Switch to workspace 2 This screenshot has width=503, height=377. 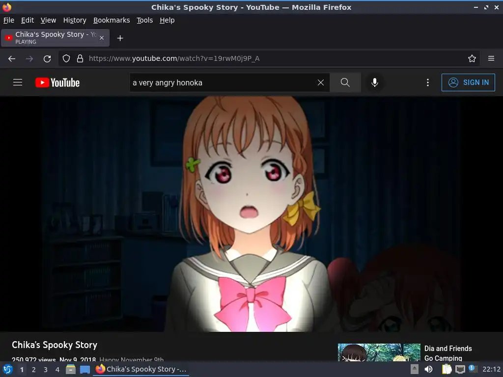point(34,370)
